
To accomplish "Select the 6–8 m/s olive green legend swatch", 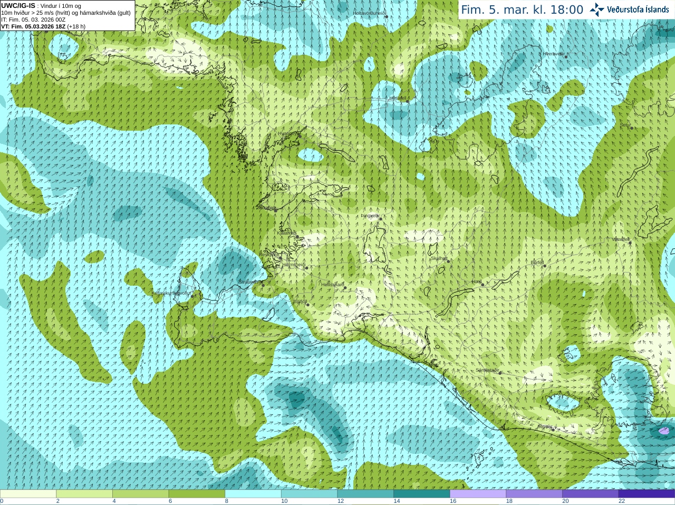I will point(197,494).
